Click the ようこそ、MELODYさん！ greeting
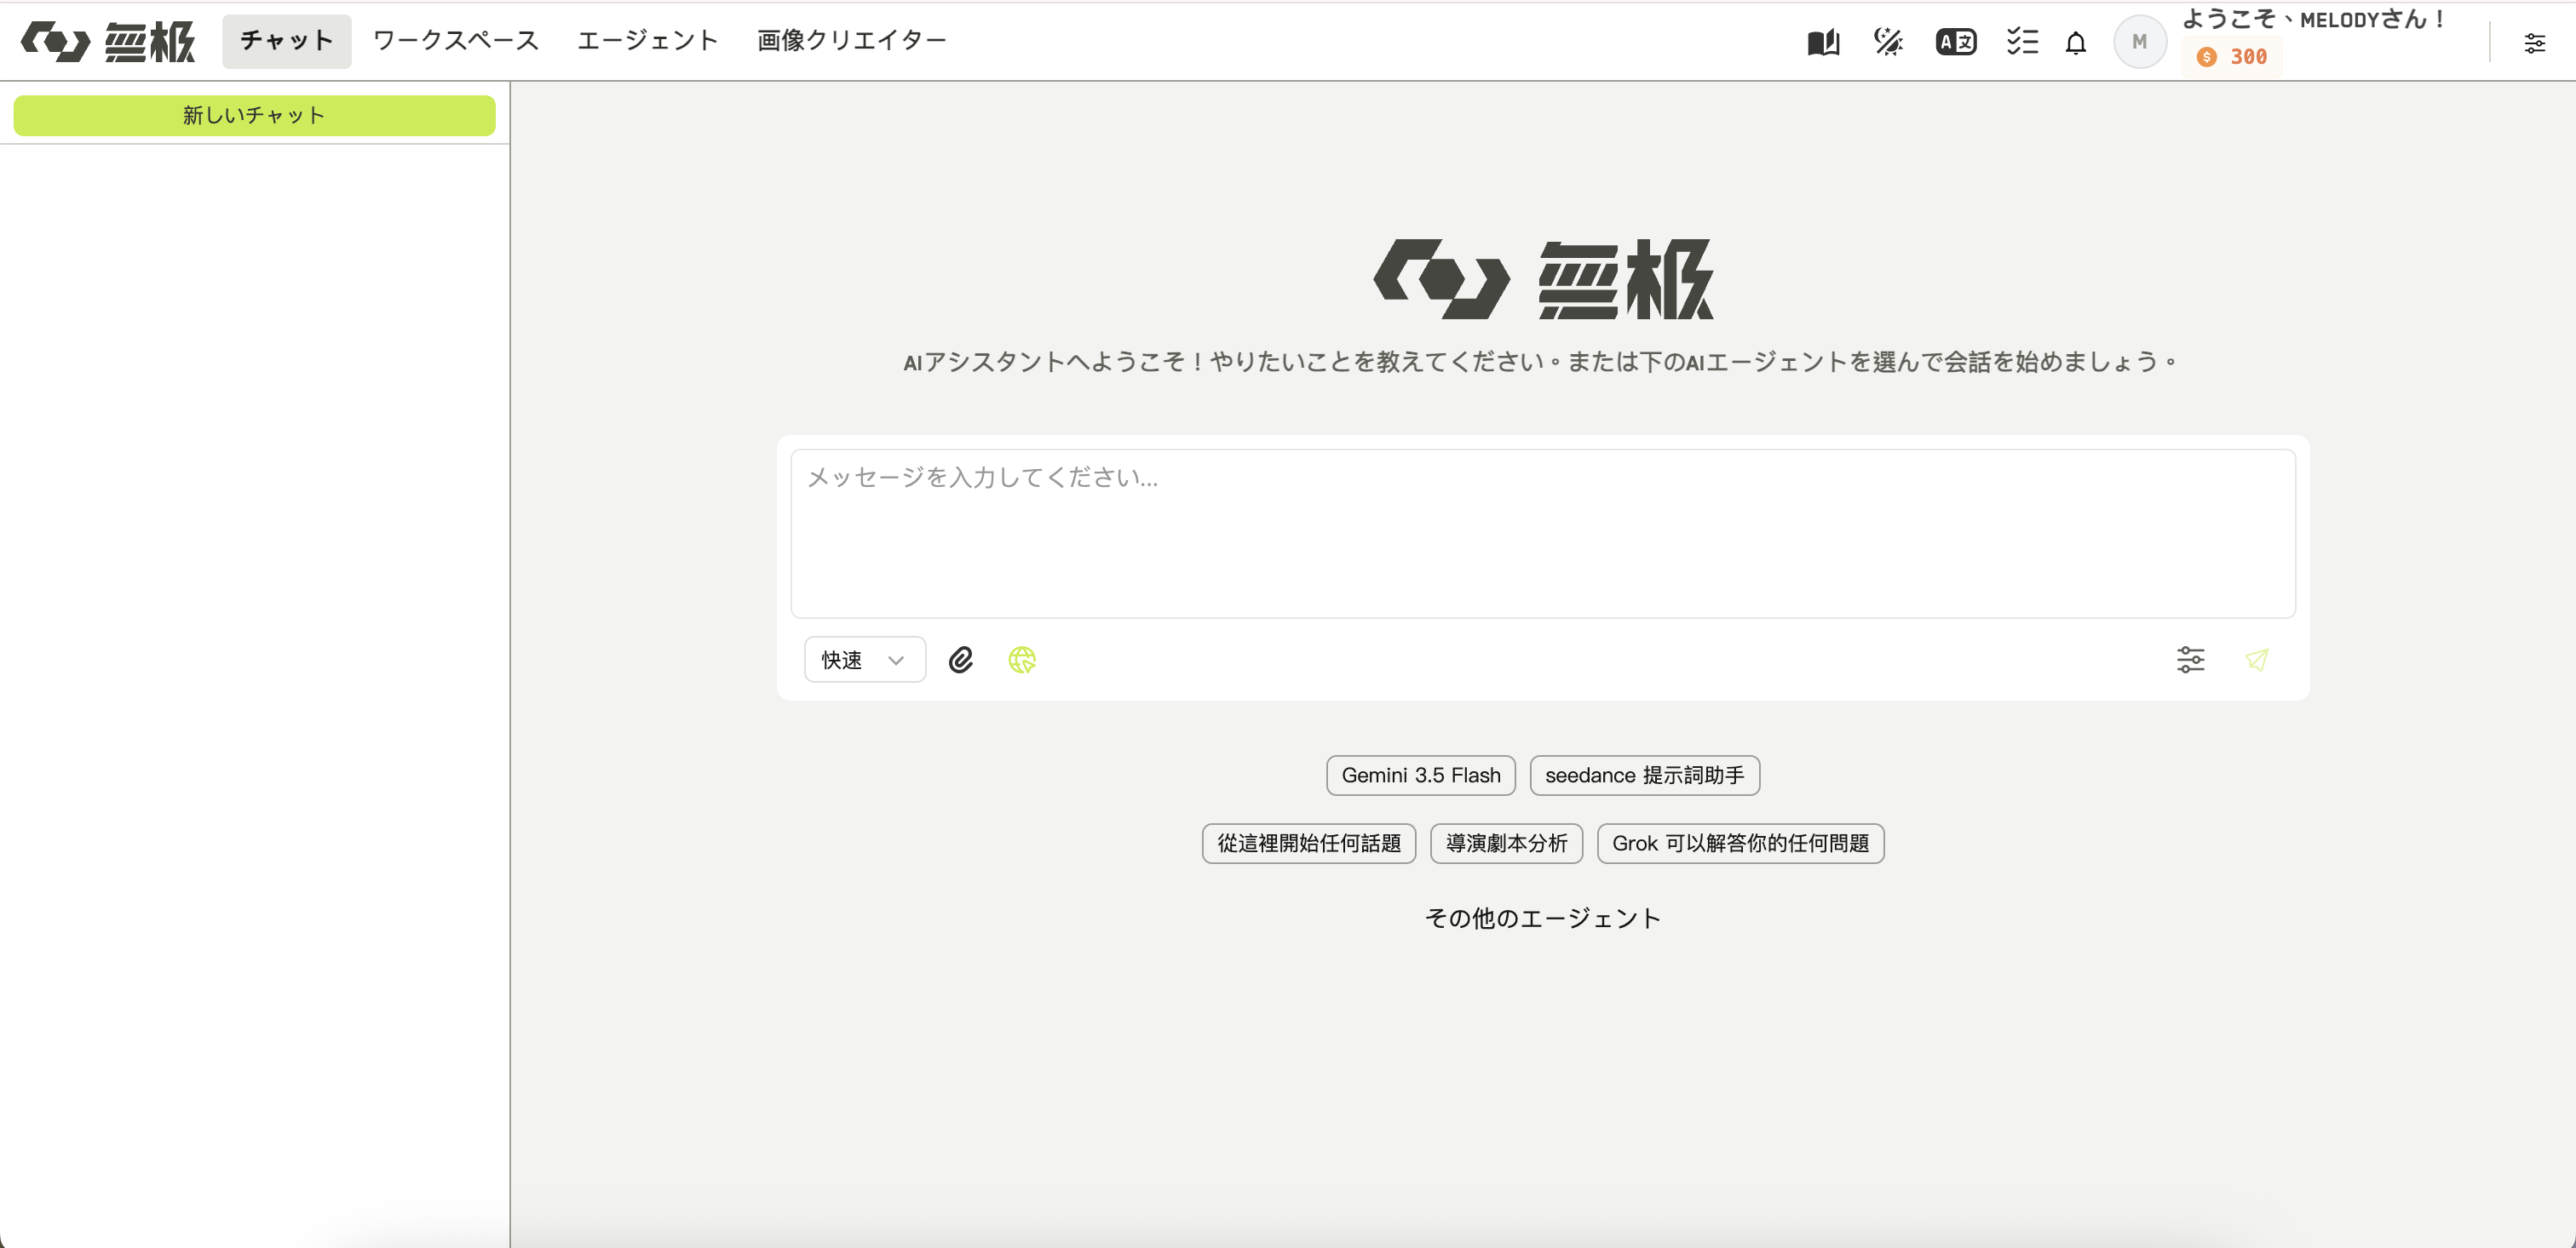Image resolution: width=2576 pixels, height=1248 pixels. tap(2312, 19)
